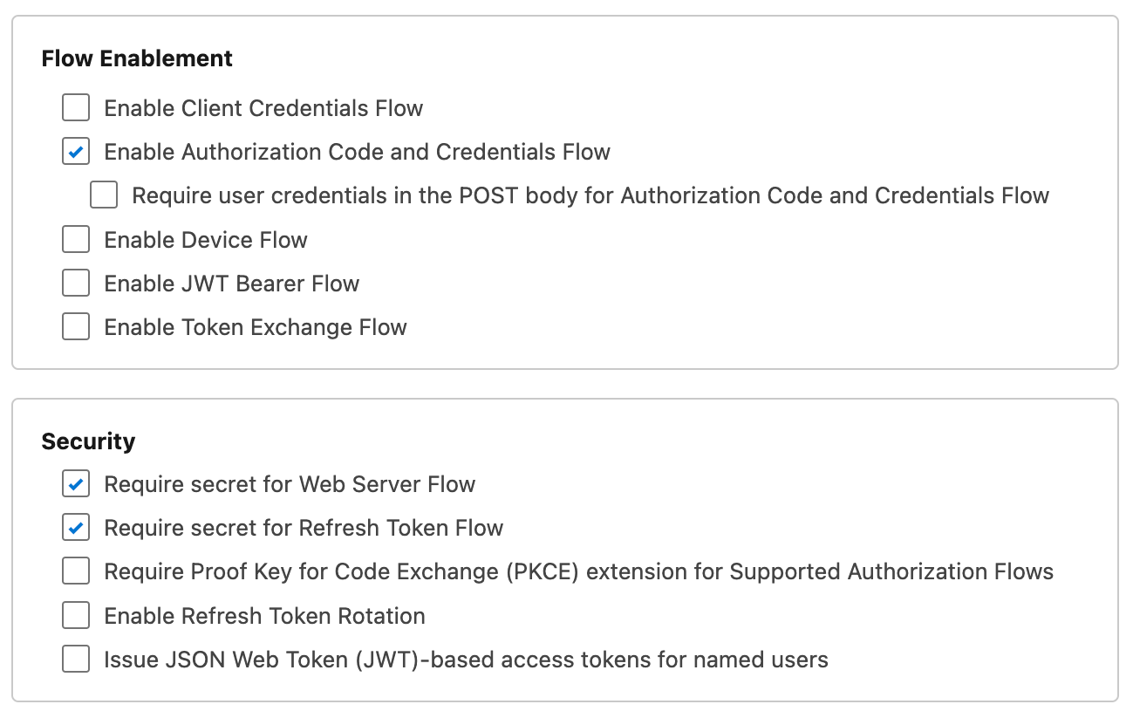The height and width of the screenshot is (718, 1133).
Task: Check Require Proof Key for Code Exchange (PKCE)
Action: pyautogui.click(x=76, y=571)
